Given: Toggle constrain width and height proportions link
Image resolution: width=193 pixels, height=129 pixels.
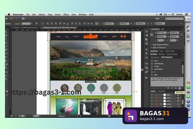Looking at the screenshot, I should [181, 35].
